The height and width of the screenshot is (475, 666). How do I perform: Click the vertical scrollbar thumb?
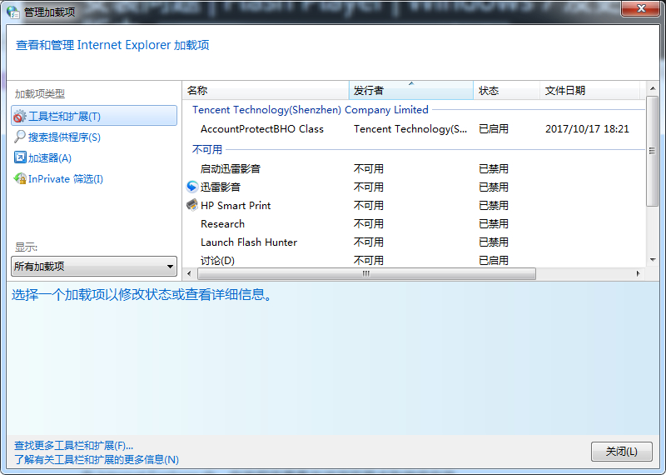(653, 151)
